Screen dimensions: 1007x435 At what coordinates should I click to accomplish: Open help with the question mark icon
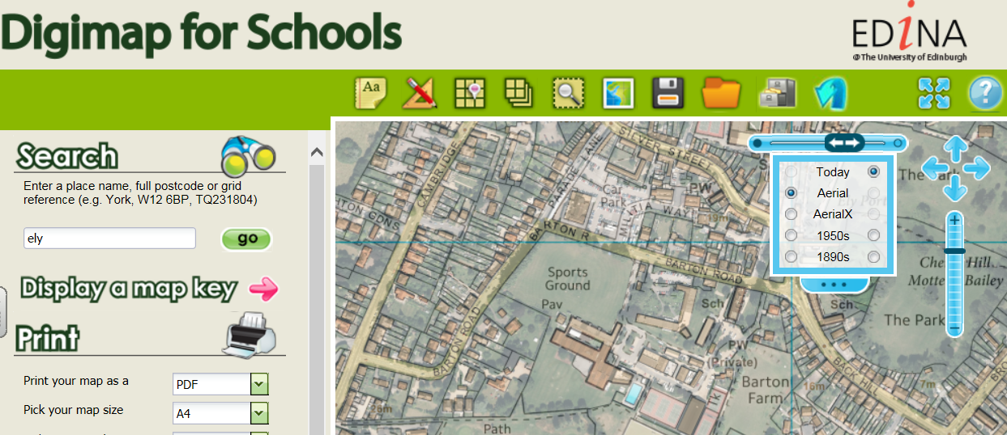[985, 93]
